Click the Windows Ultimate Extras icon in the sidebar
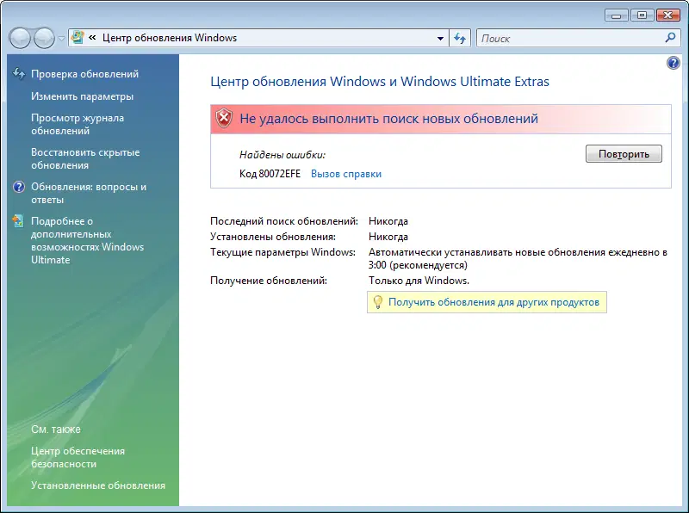 [18, 221]
